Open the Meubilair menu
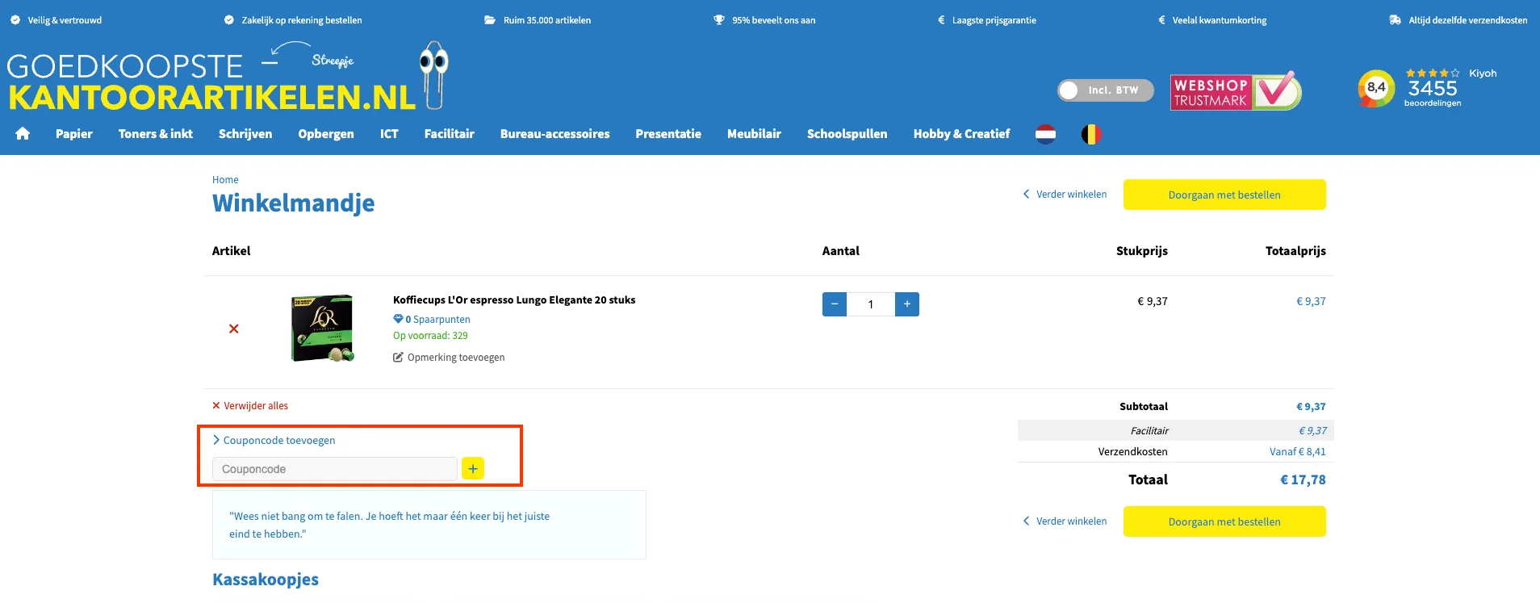This screenshot has height=603, width=1540. tap(753, 134)
